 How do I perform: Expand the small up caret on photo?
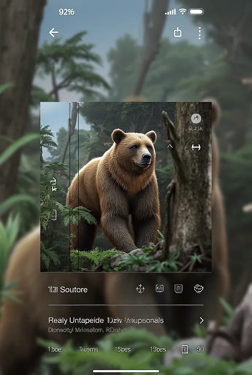click(x=170, y=146)
